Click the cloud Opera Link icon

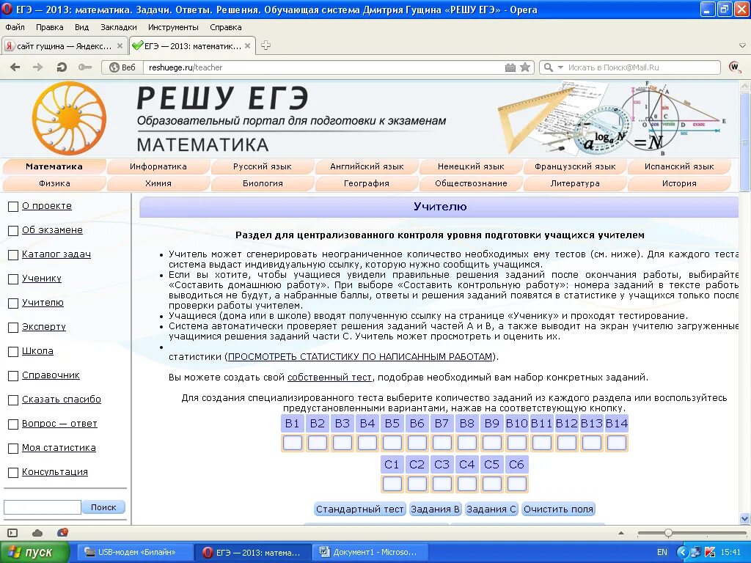pyautogui.click(x=37, y=533)
